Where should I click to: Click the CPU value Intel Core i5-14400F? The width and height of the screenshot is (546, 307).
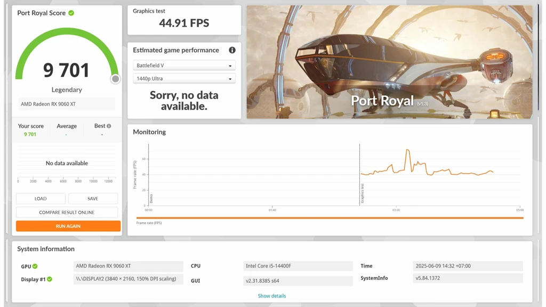(x=298, y=266)
